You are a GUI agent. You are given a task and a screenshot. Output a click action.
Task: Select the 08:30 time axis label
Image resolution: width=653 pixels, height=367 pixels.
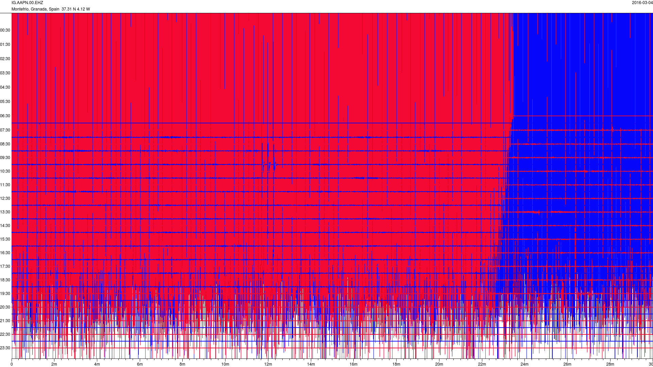tap(5, 144)
